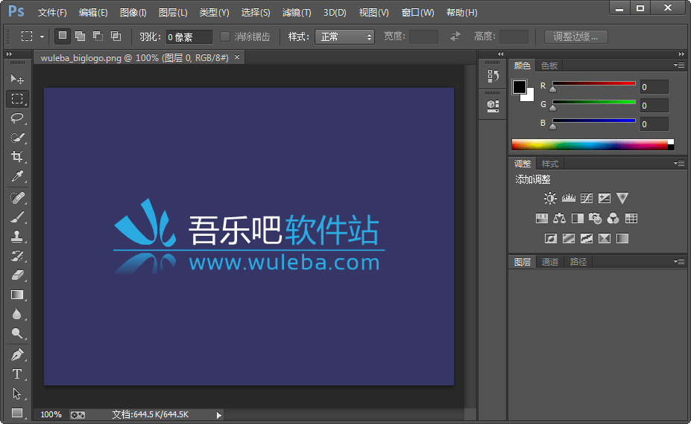The width and height of the screenshot is (691, 424).
Task: Open the 3D panel icon
Action: click(x=493, y=106)
